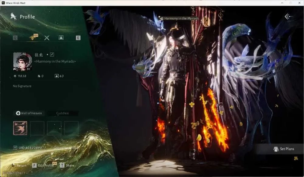This screenshot has width=304, height=177.
Task: Click the third empty badge slot
Action: point(54,128)
